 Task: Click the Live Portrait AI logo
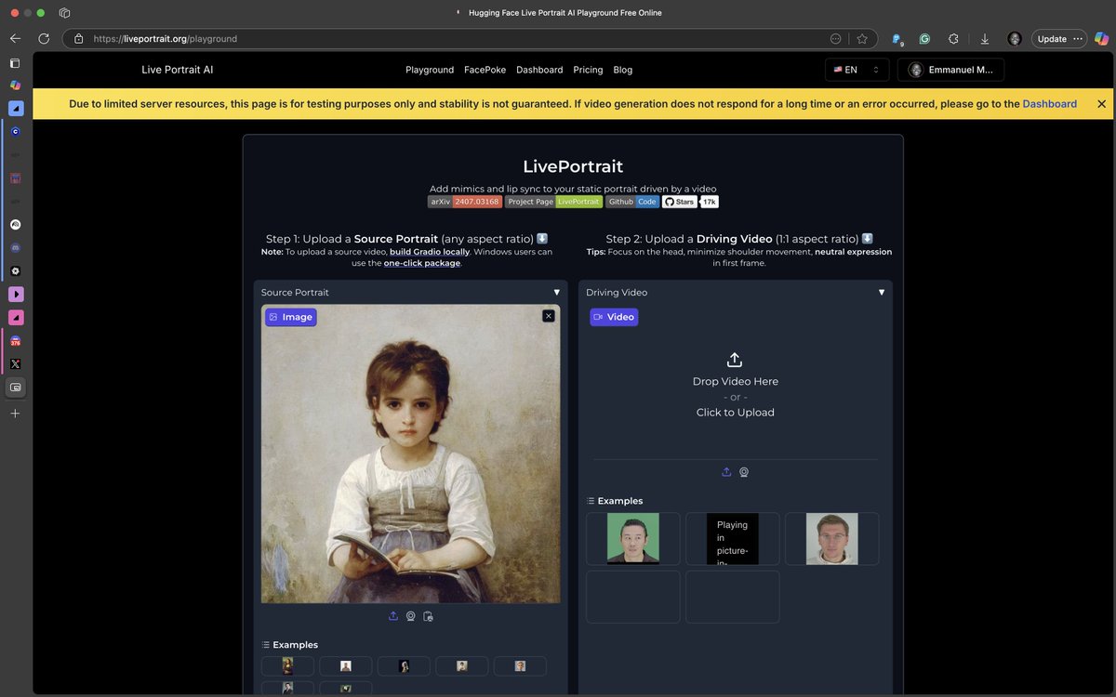coord(177,70)
